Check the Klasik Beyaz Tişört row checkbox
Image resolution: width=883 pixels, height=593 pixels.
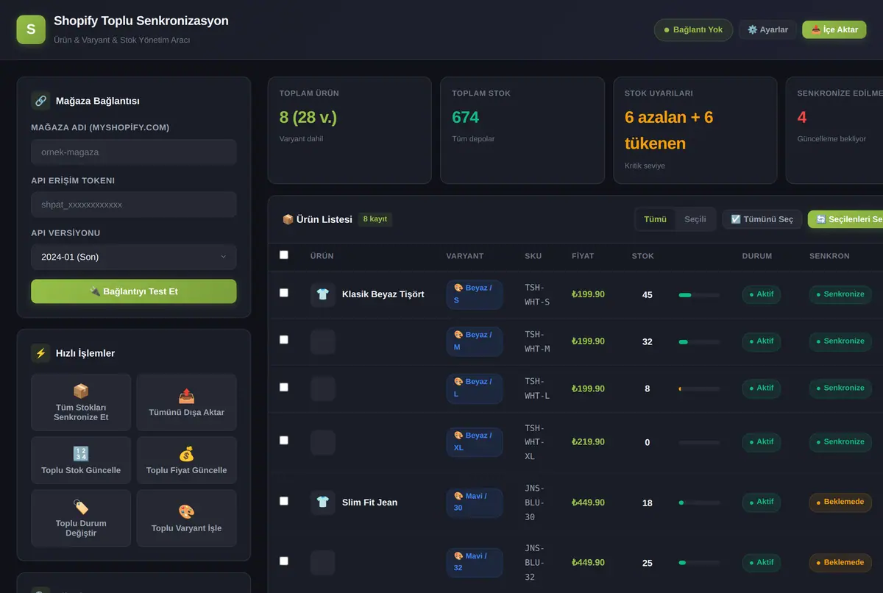284,293
